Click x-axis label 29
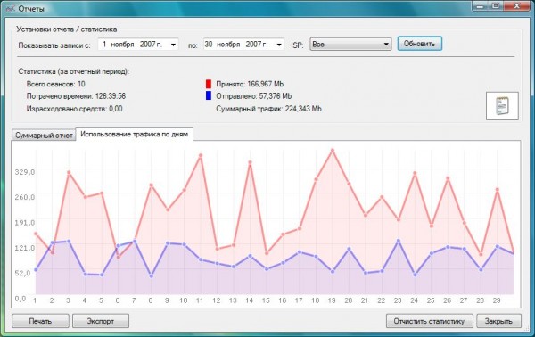The width and height of the screenshot is (535, 337). [x=497, y=300]
